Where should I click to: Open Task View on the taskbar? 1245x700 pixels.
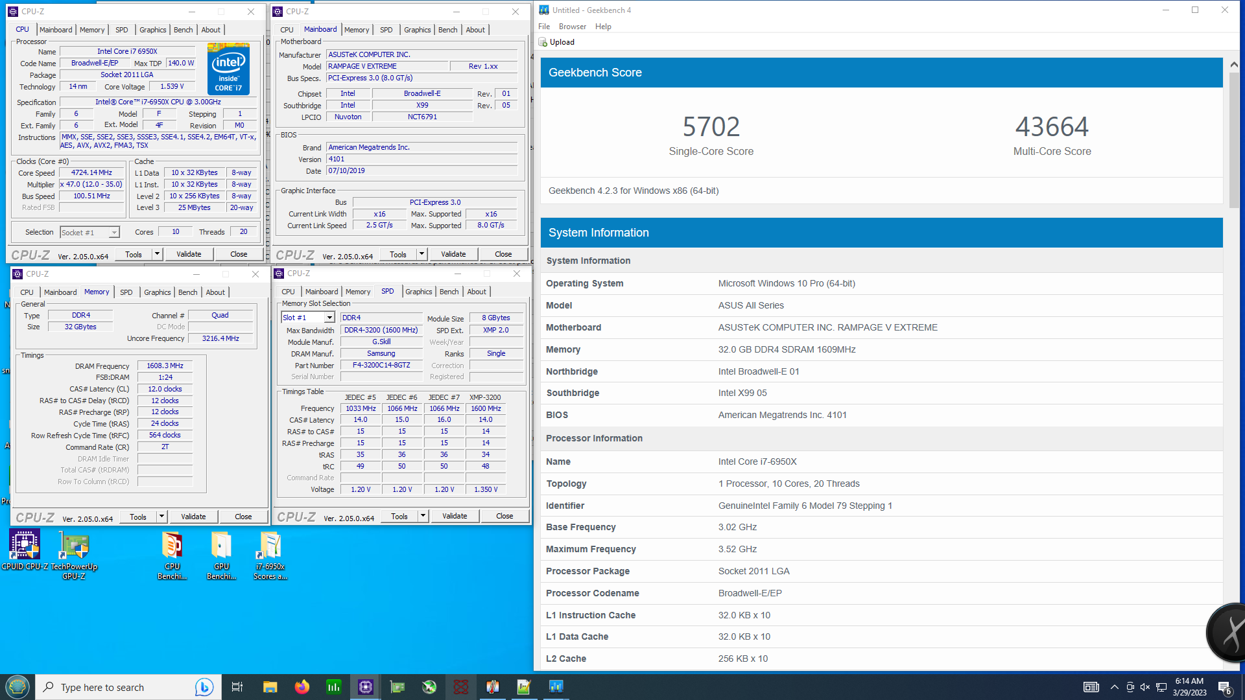pyautogui.click(x=237, y=687)
